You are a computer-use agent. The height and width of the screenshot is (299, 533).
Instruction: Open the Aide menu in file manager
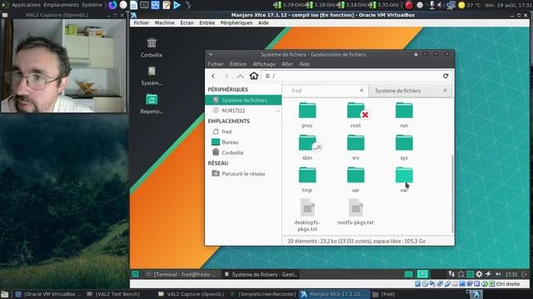coord(304,64)
